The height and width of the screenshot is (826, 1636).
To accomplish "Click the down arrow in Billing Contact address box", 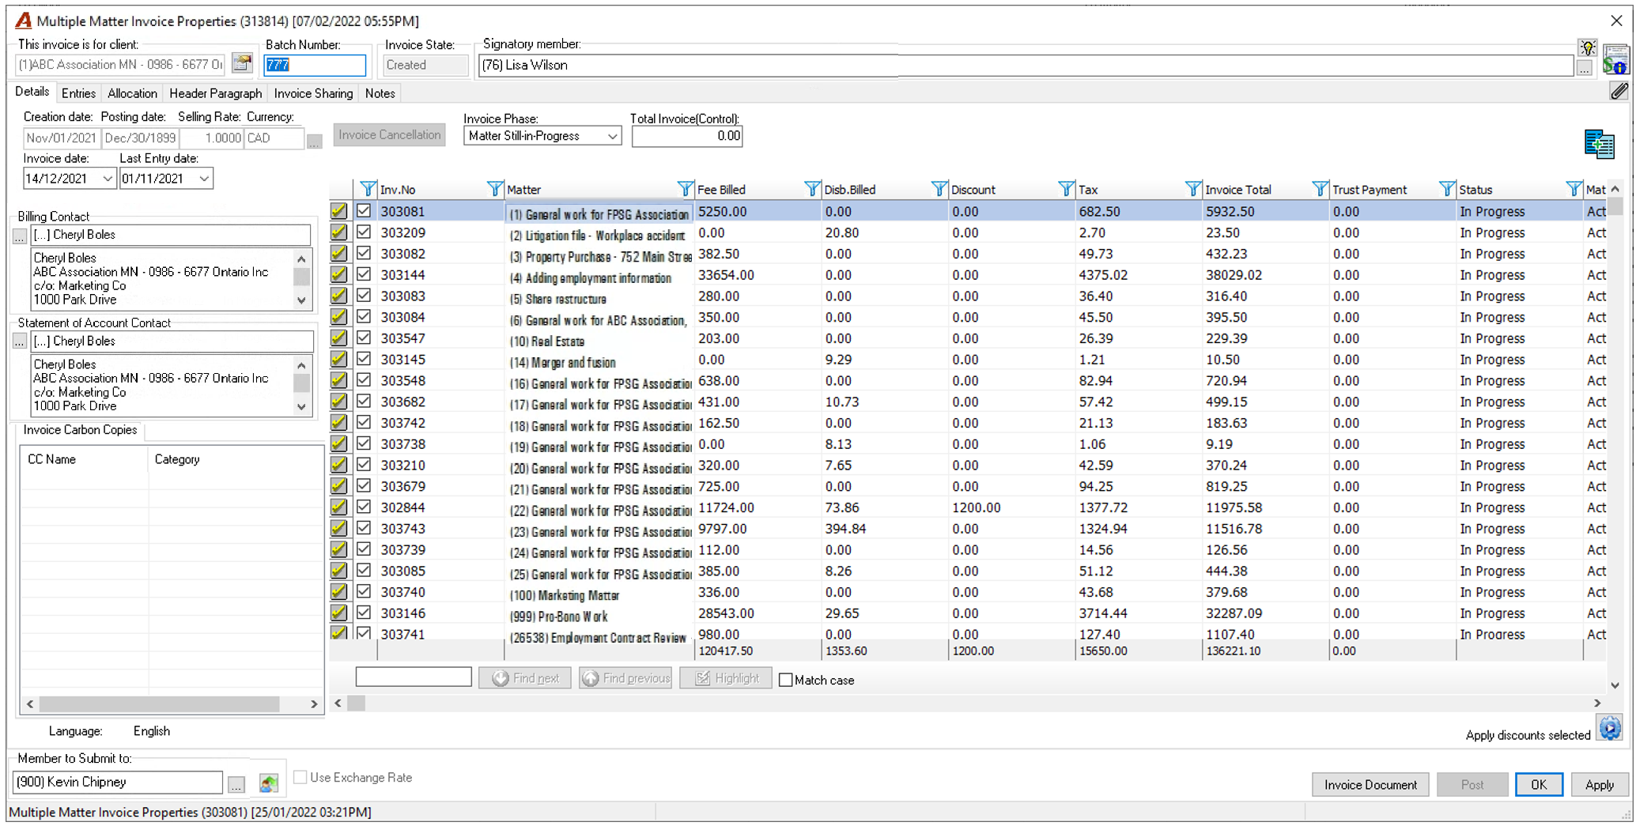I will click(301, 300).
